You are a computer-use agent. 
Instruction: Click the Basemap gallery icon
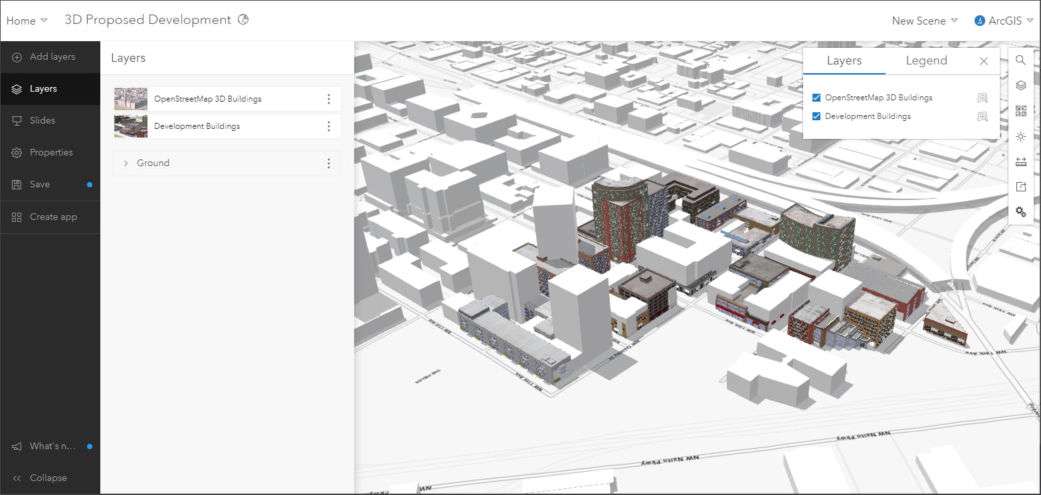pos(1021,111)
